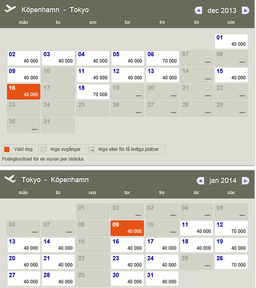This screenshot has height=288, width=256.
Task: Choose December 18 outbound date
Action: [x=93, y=91]
